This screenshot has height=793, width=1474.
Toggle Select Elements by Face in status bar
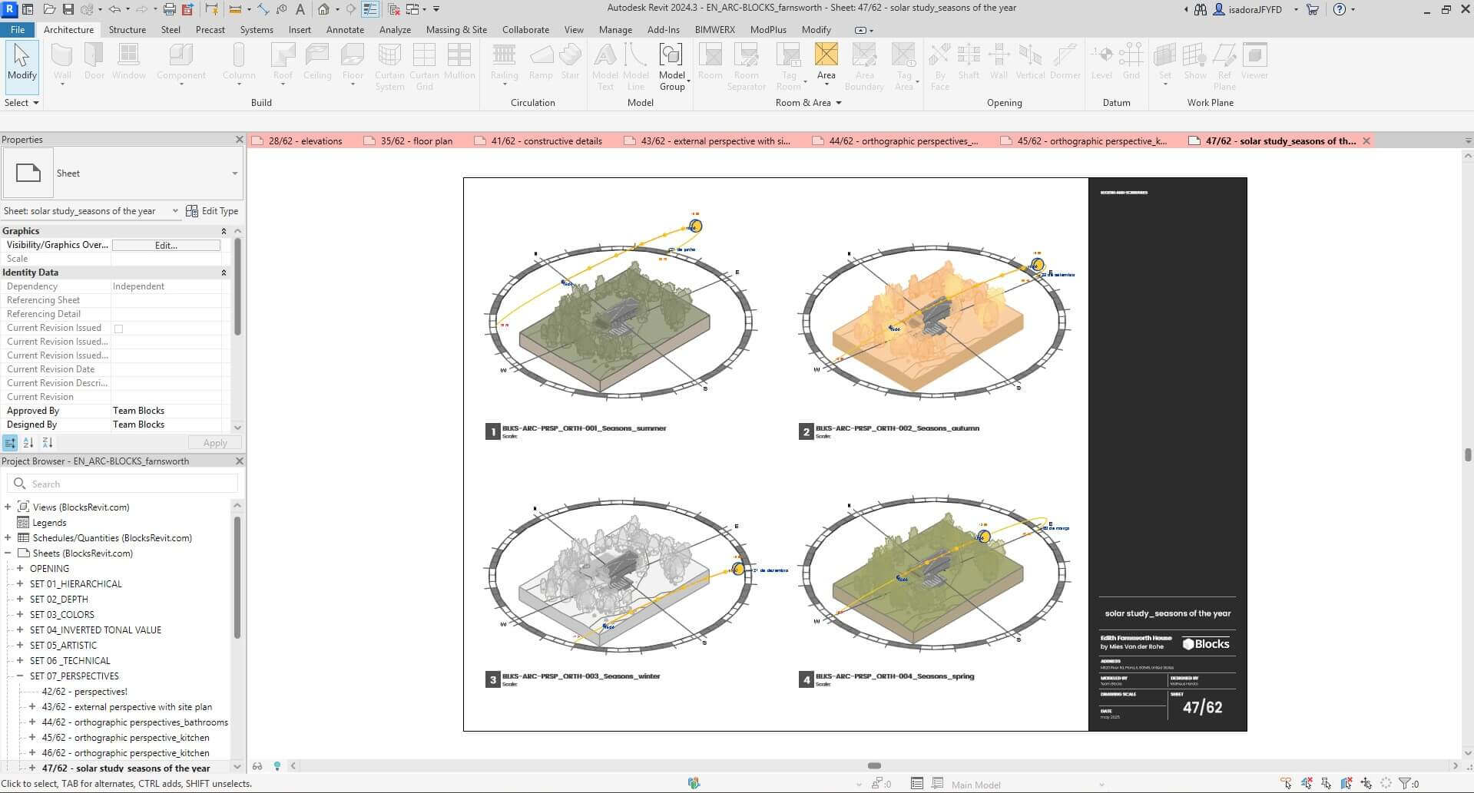[x=1346, y=784]
